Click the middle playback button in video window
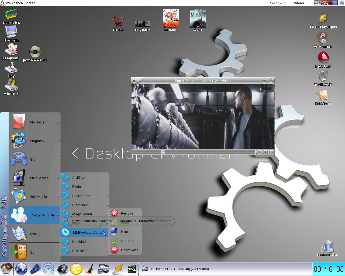 click(265, 152)
